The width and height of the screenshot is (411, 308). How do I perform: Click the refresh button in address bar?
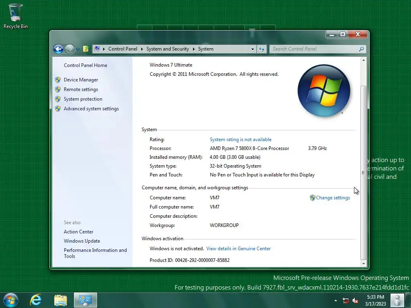(x=262, y=49)
